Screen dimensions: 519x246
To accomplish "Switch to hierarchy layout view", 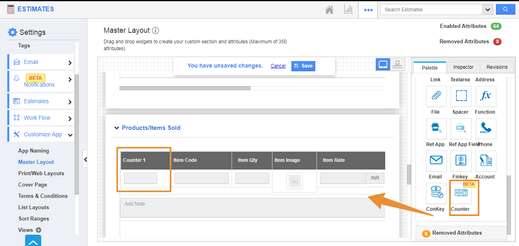I will 397,65.
